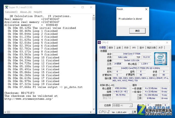This screenshot has width=175, height=118.
Task: Click Super PI horizontal scrollbar thumb
Action: pyautogui.click(x=8, y=112)
